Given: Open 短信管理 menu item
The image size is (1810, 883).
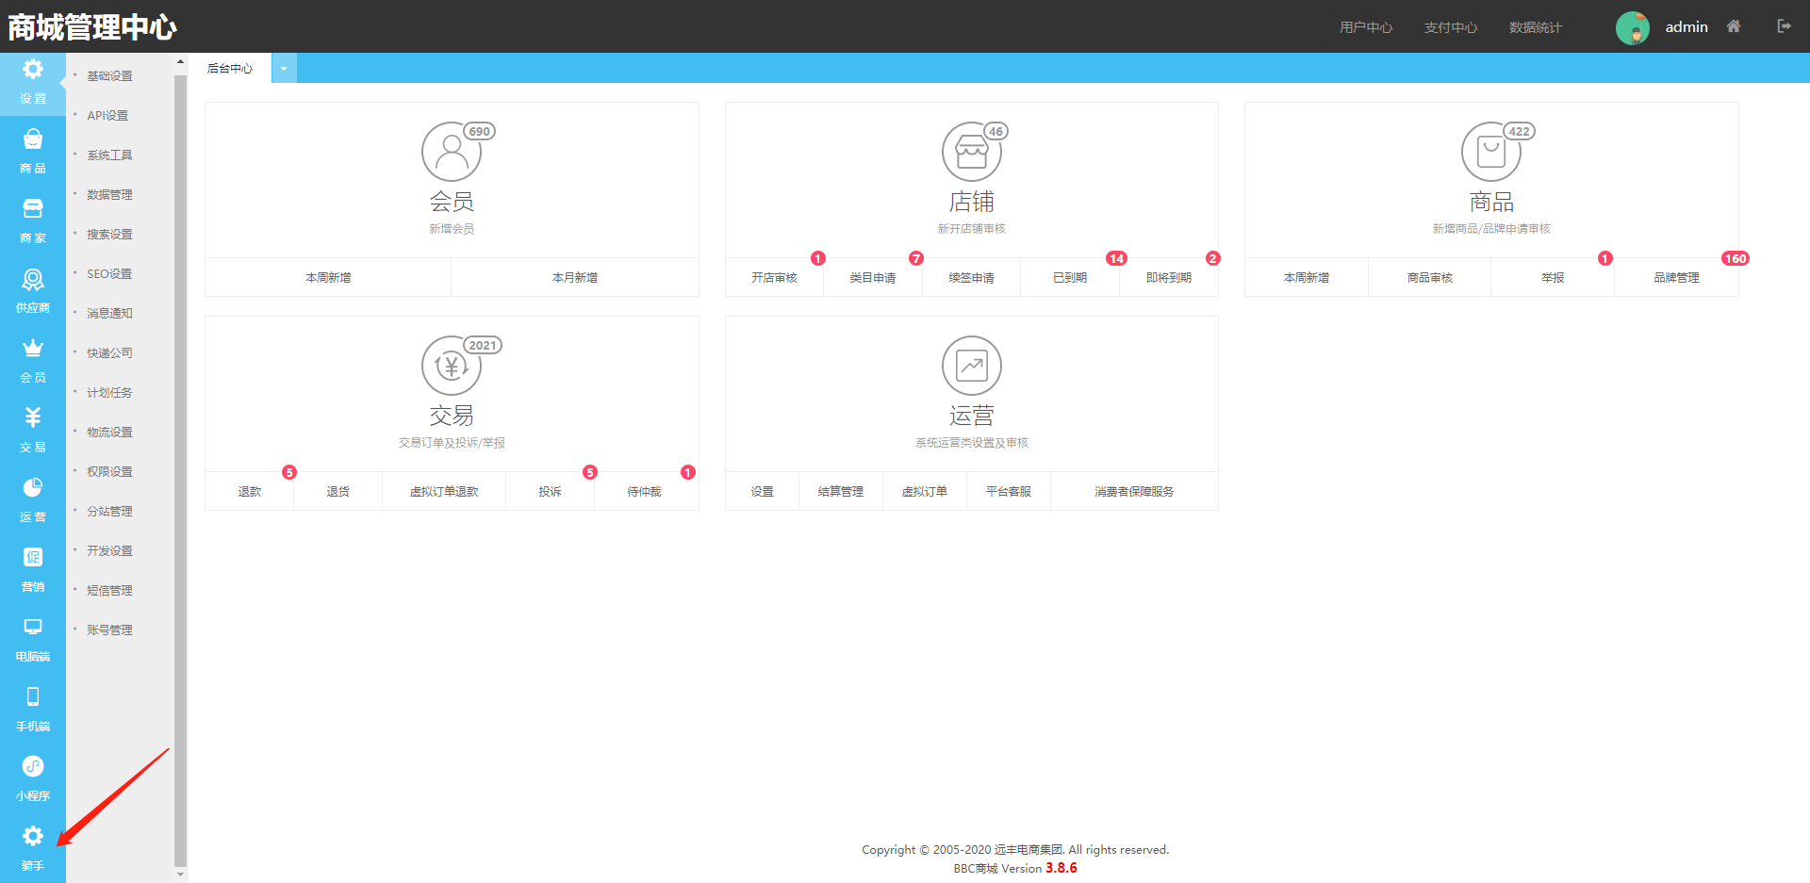Looking at the screenshot, I should point(110,591).
